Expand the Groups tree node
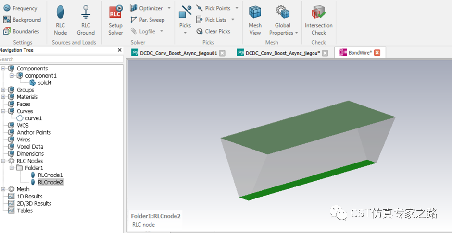 (3, 90)
